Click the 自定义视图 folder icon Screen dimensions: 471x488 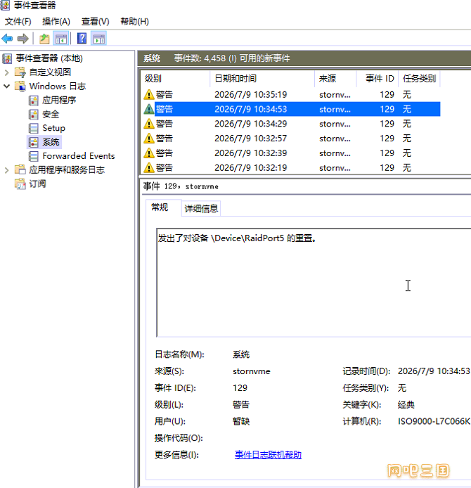20,72
